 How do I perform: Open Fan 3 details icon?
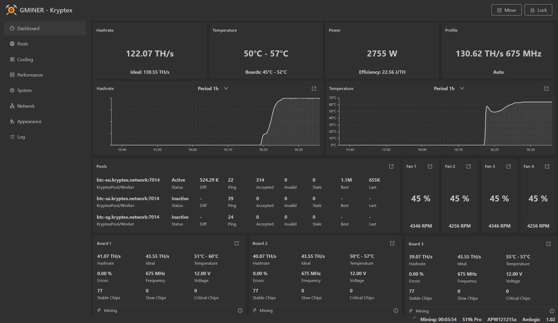pos(508,166)
